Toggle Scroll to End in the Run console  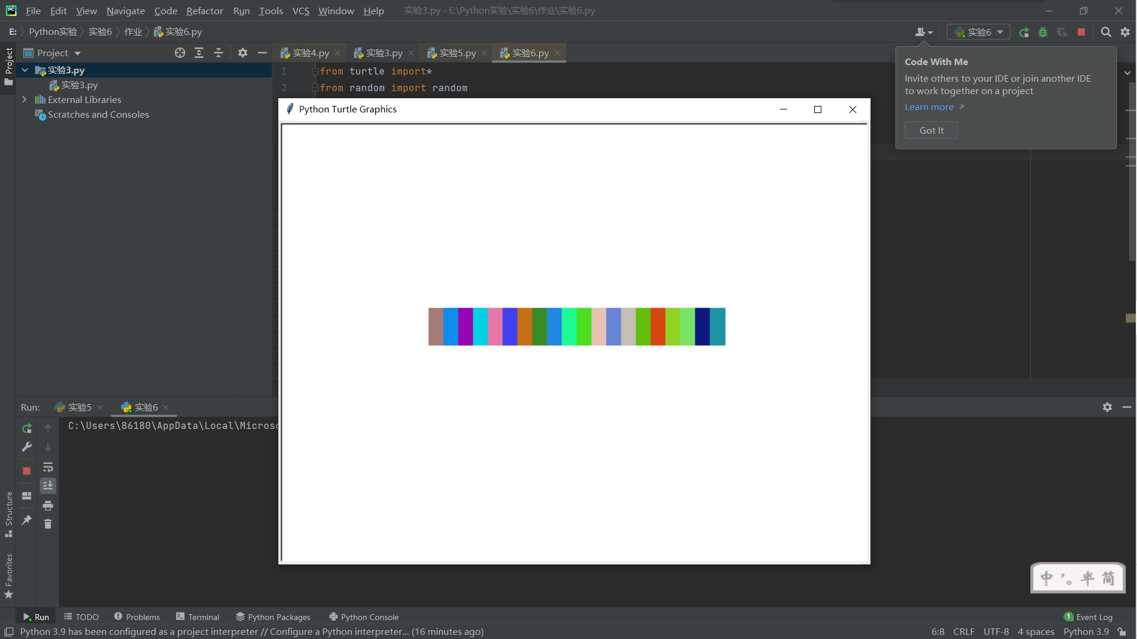(x=48, y=486)
